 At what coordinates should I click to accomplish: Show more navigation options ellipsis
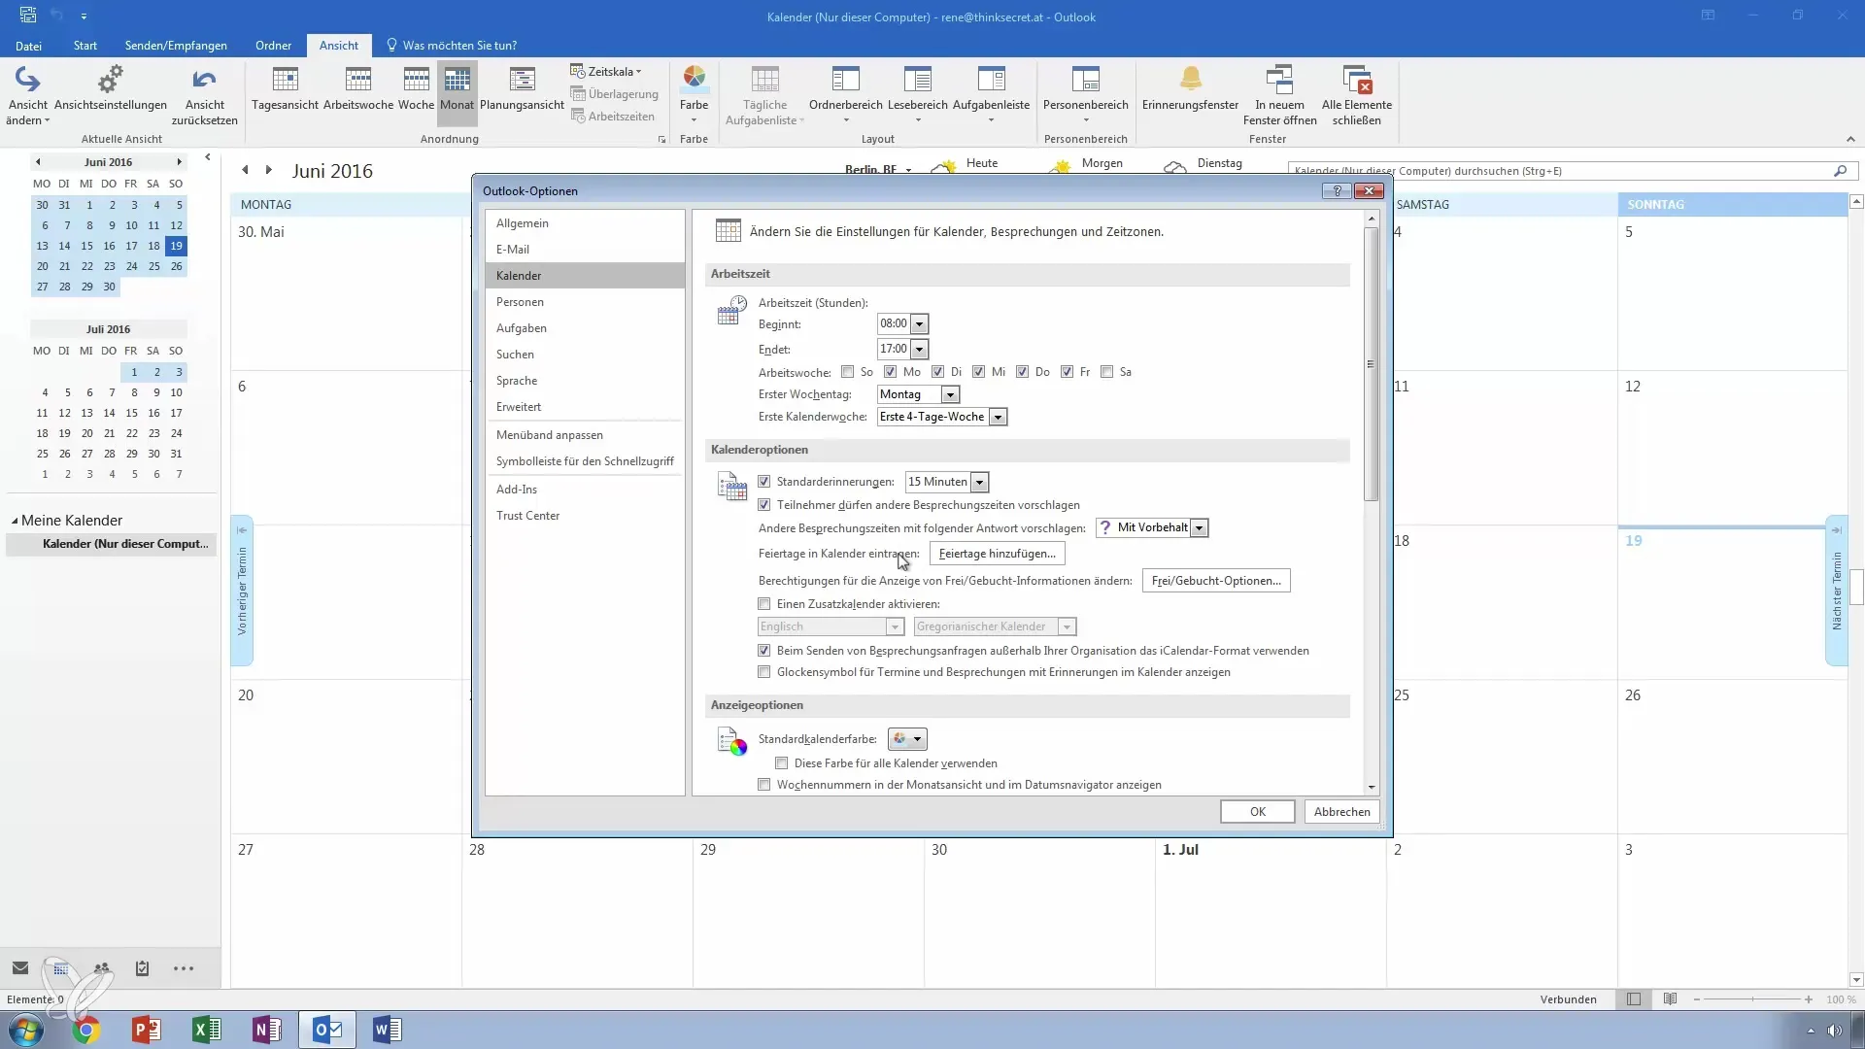184,967
